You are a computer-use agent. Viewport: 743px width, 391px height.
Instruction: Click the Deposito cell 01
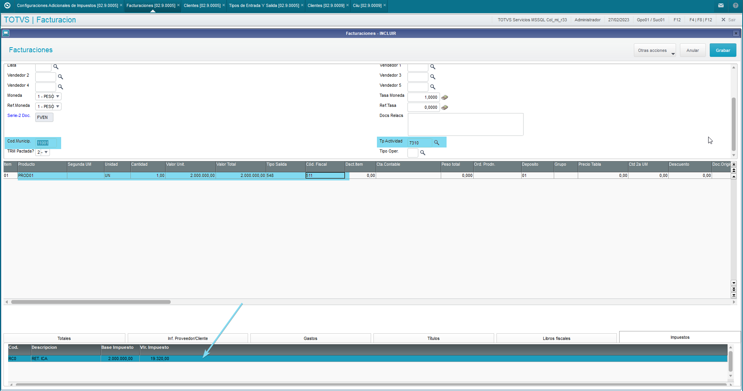pos(538,175)
